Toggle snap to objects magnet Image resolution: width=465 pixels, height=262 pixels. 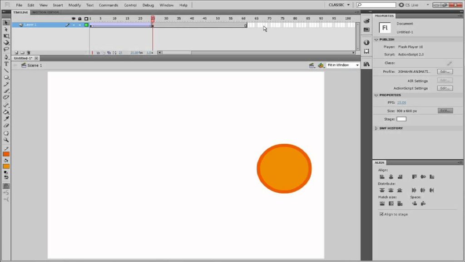pos(6,186)
